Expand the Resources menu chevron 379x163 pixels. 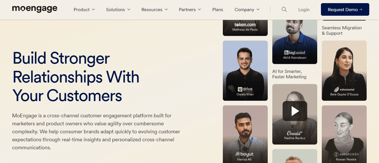[166, 9]
